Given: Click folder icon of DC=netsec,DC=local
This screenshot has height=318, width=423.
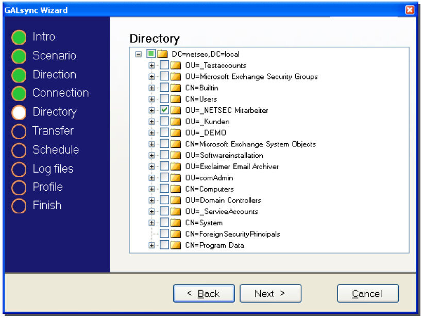Looking at the screenshot, I should [162, 54].
